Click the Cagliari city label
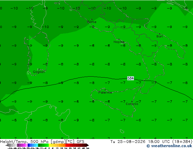 pyautogui.click(x=39, y=72)
